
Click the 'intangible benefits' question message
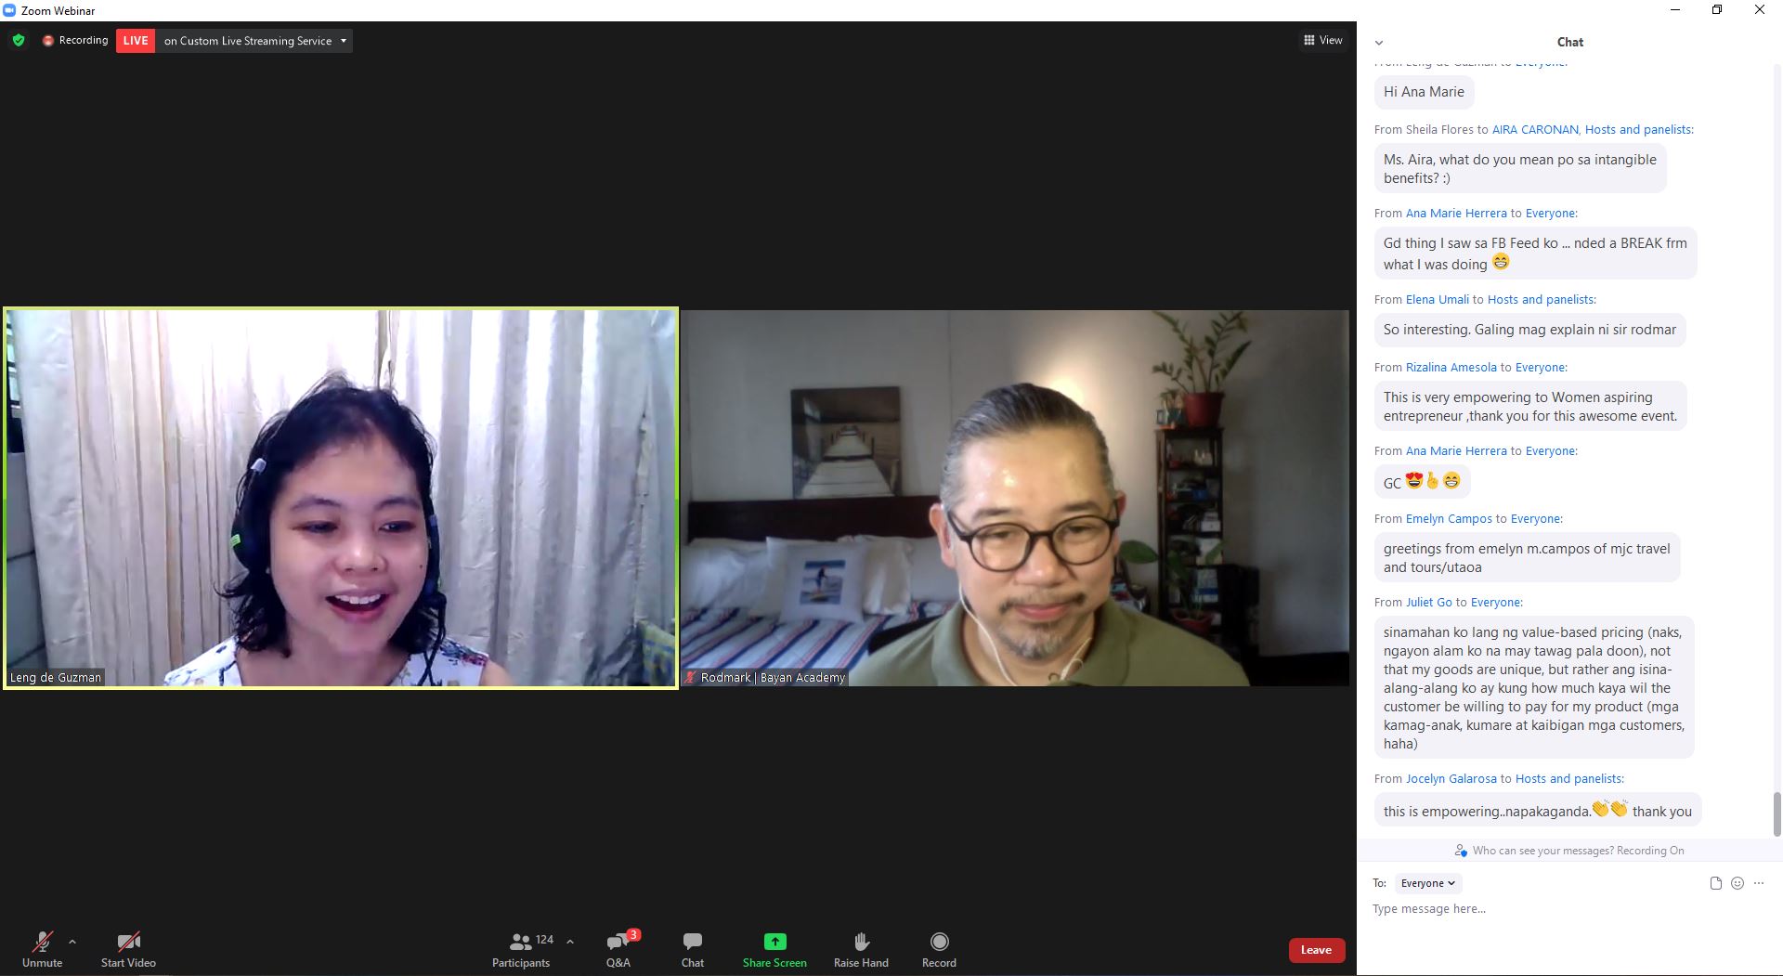point(1520,169)
